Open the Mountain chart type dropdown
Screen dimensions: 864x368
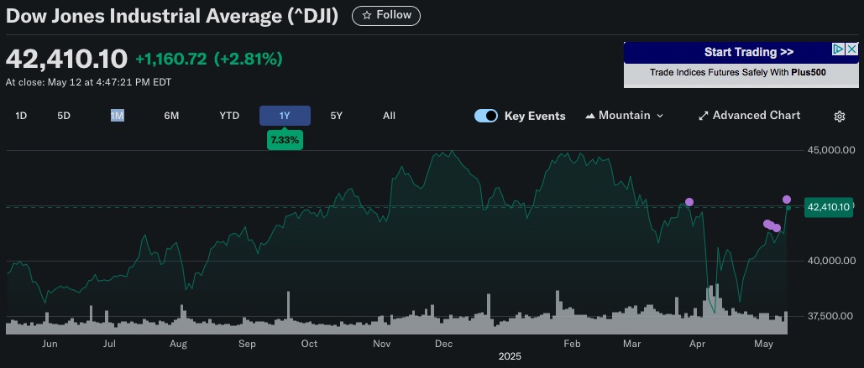pos(625,116)
